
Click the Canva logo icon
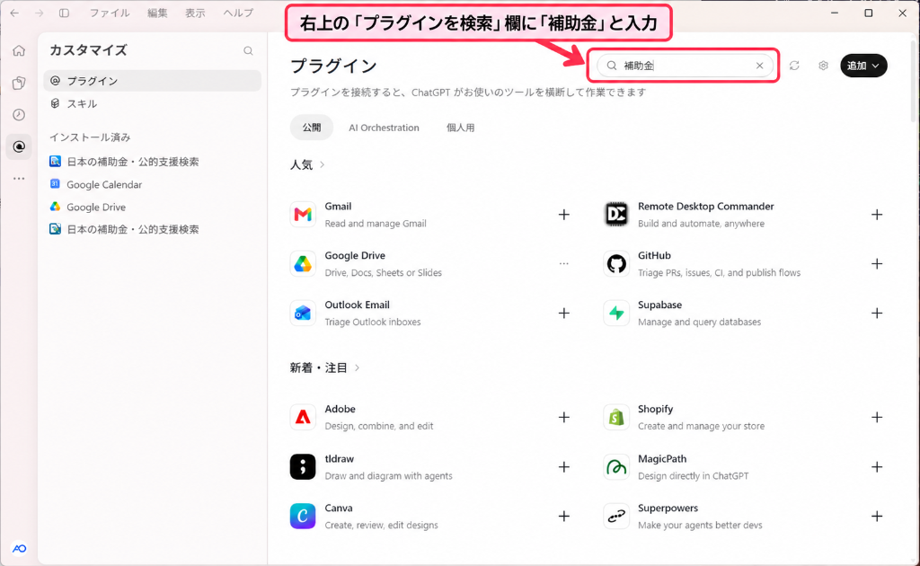(x=303, y=517)
